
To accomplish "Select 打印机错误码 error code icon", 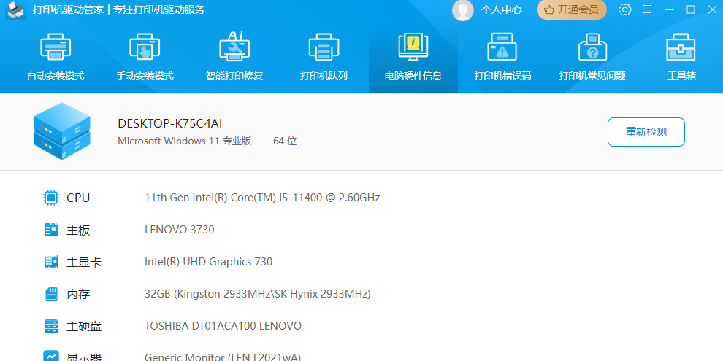I will pyautogui.click(x=502, y=48).
